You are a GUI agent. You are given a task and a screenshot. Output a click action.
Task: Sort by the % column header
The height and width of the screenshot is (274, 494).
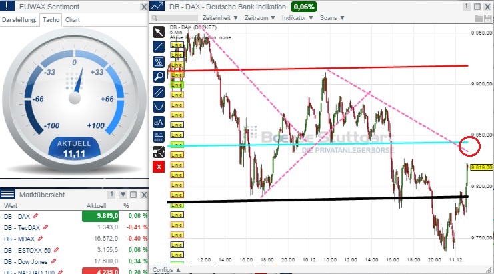pos(126,205)
